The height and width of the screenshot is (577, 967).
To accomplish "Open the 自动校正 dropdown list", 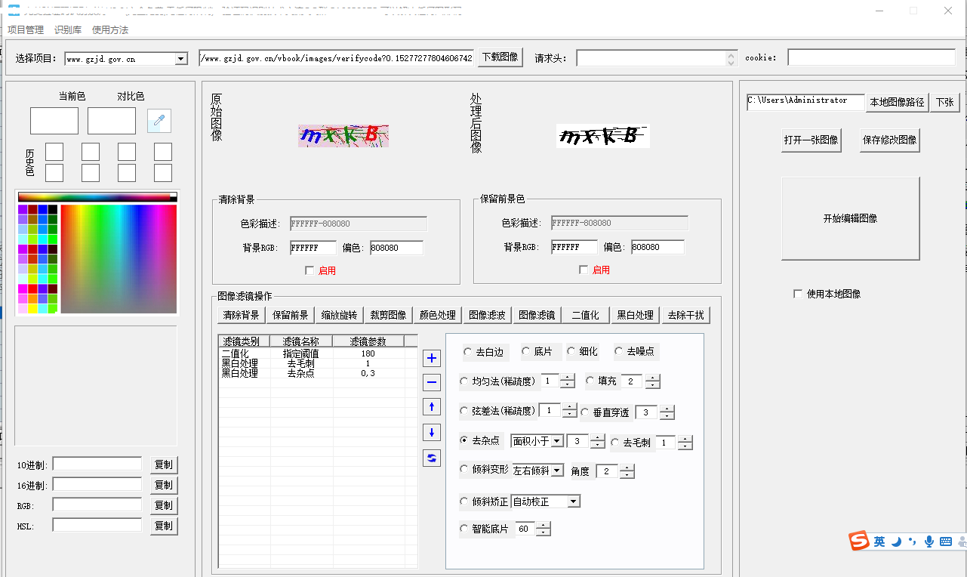I will (x=574, y=501).
